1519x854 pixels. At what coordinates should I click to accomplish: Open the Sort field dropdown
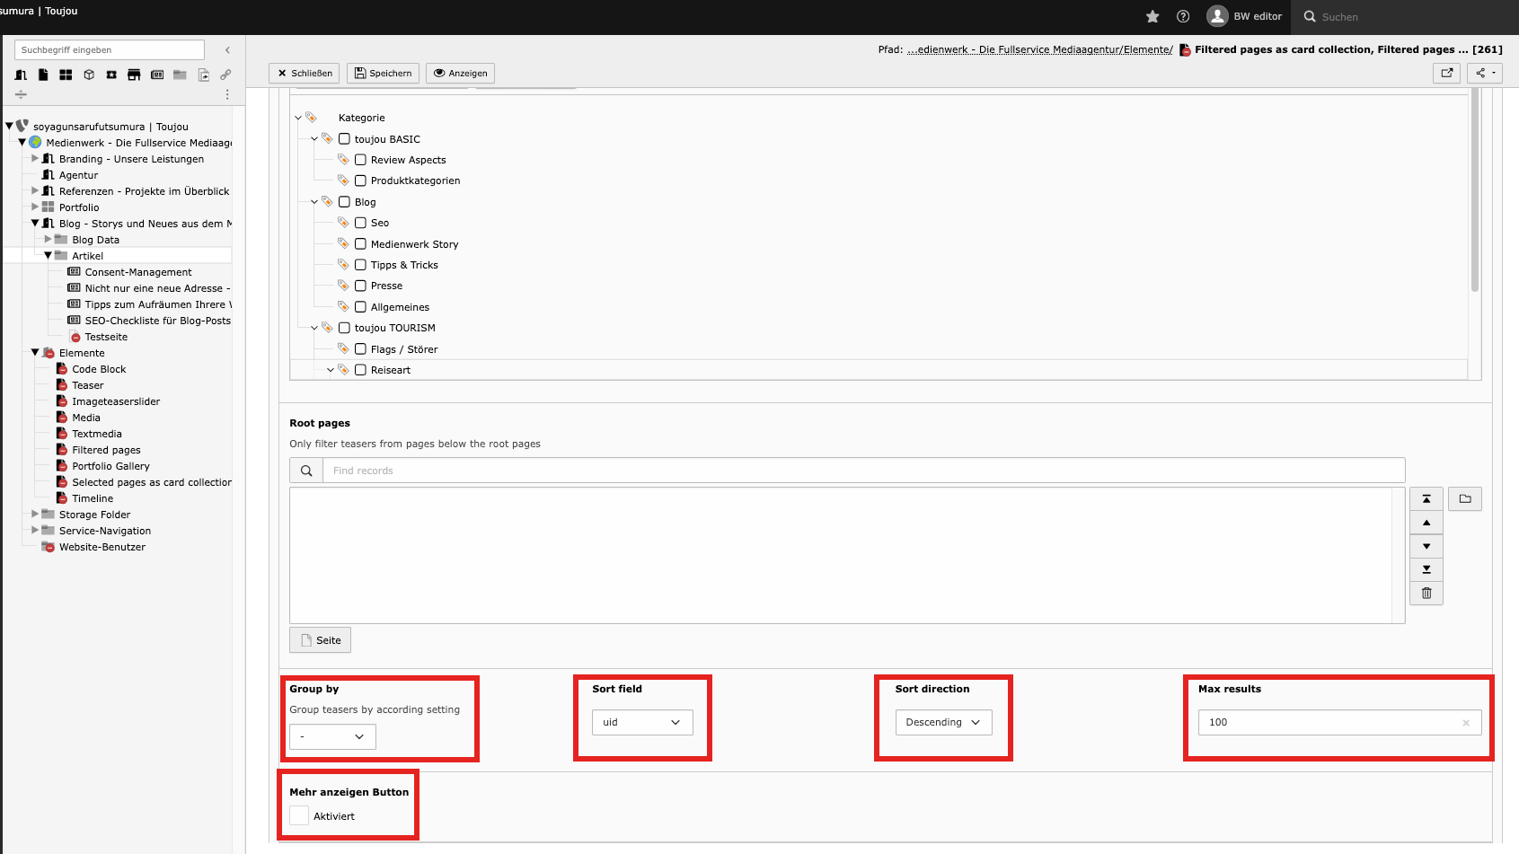tap(641, 722)
